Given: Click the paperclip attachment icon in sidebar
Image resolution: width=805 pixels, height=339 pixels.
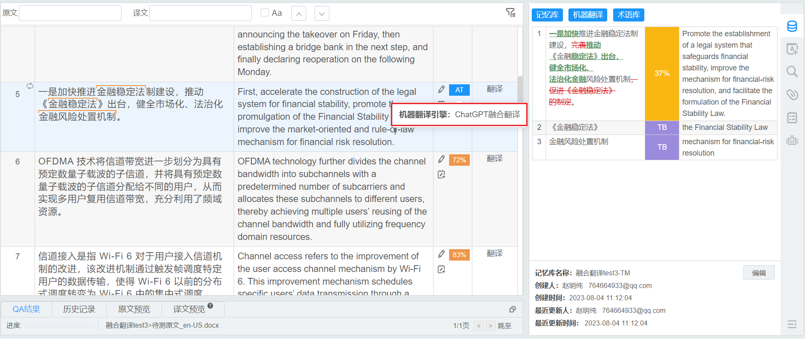Looking at the screenshot, I should click(x=792, y=94).
